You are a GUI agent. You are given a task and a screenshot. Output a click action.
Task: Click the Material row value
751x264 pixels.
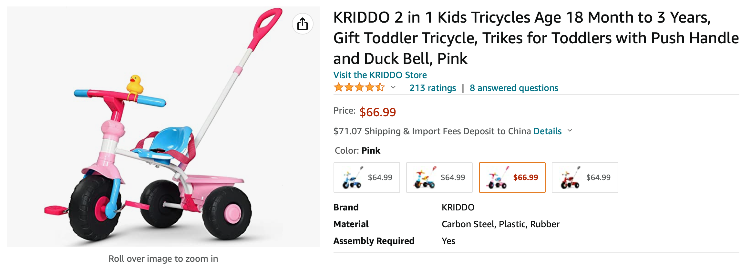500,224
